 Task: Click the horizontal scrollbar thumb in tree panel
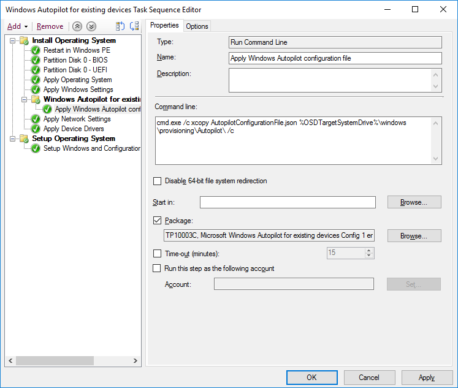click(x=55, y=361)
